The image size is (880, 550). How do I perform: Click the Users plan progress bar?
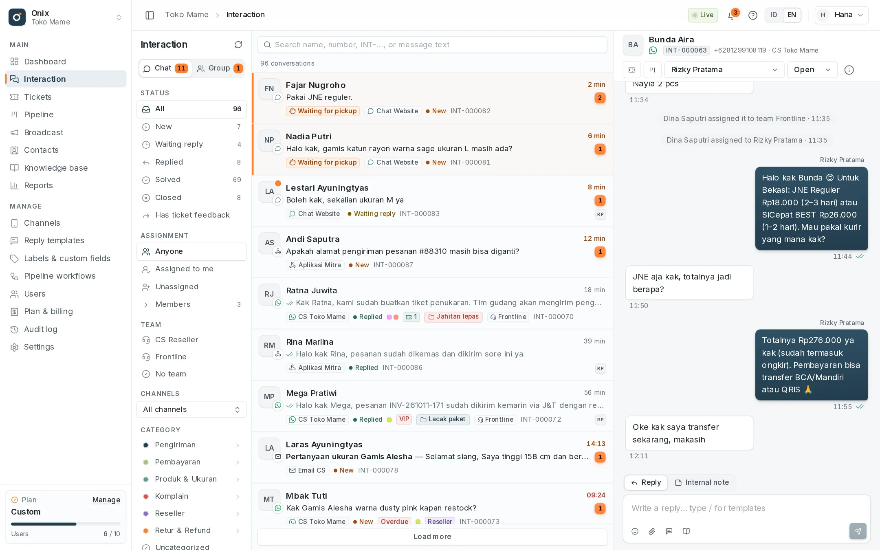point(66,524)
